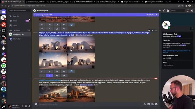Click V1 under the white stucco villa grid
Image resolution: width=195 pixels, height=109 pixels.
[42, 75]
